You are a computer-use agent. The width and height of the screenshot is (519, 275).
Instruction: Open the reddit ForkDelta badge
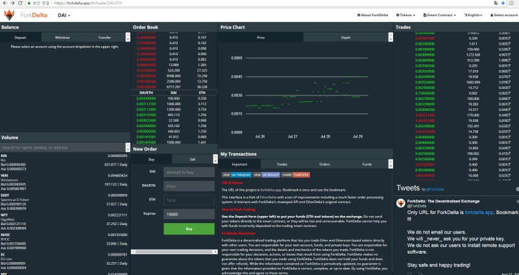[x=296, y=174]
